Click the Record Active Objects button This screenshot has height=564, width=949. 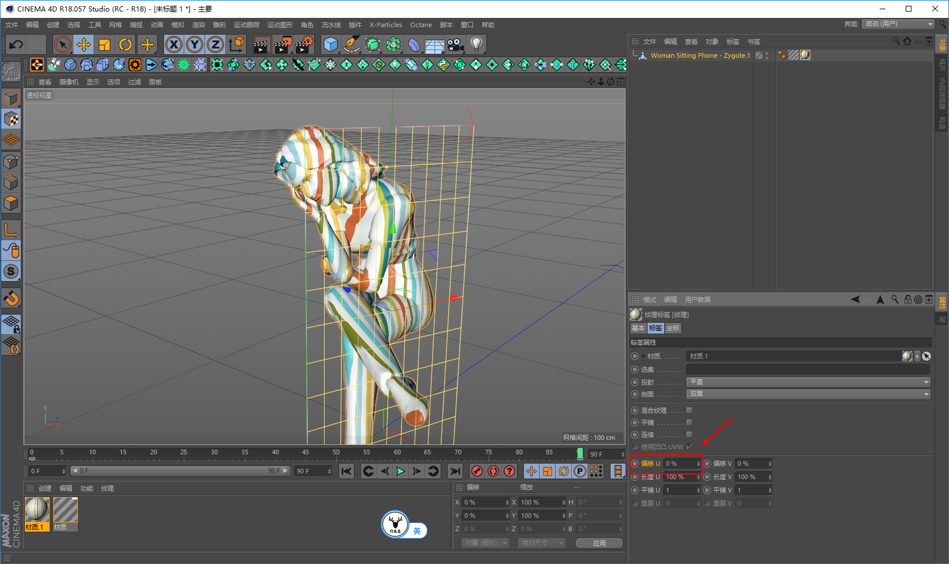(477, 471)
